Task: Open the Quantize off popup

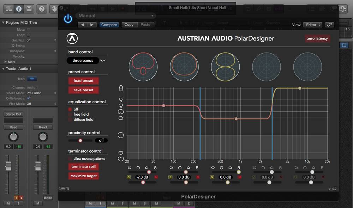Action: tap(41, 40)
